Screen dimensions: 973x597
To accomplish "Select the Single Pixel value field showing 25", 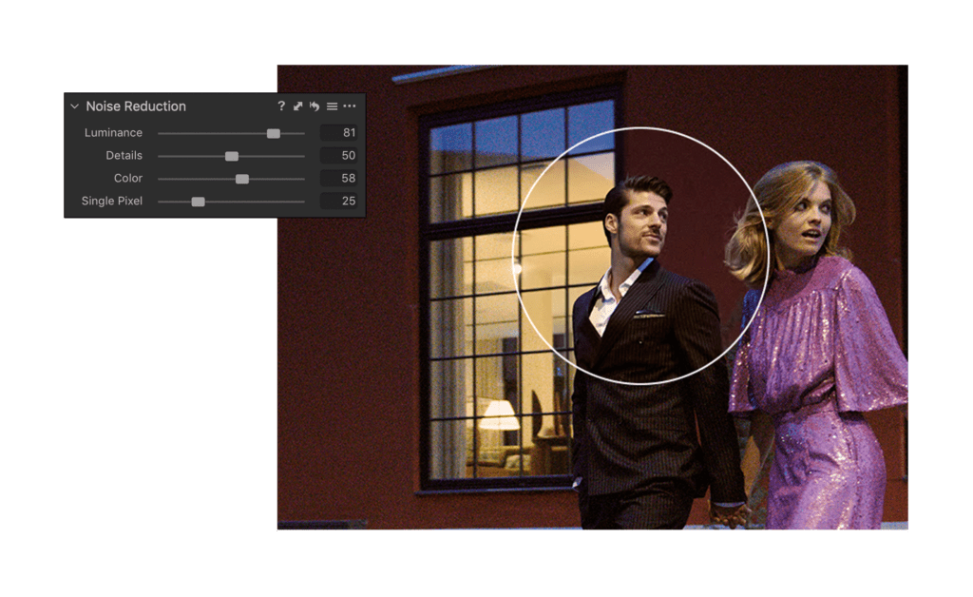I will coord(339,202).
